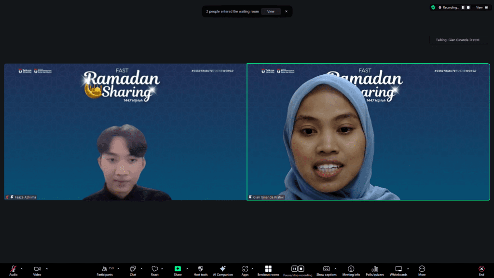Expand the arrow next to Audio
The height and width of the screenshot is (278, 494).
coord(21,268)
